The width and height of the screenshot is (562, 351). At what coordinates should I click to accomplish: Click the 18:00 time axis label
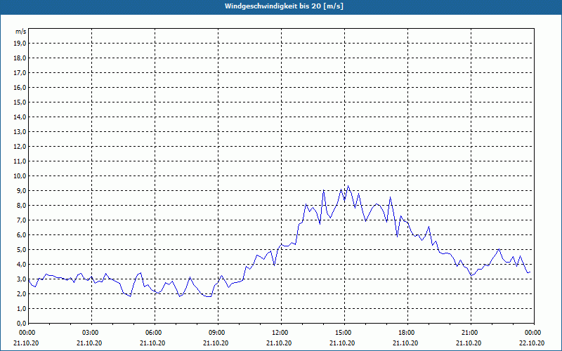click(x=407, y=333)
